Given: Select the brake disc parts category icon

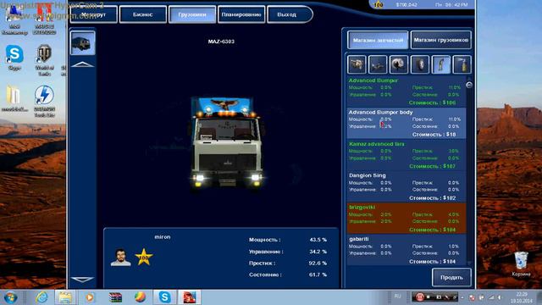Looking at the screenshot, I should coord(399,64).
